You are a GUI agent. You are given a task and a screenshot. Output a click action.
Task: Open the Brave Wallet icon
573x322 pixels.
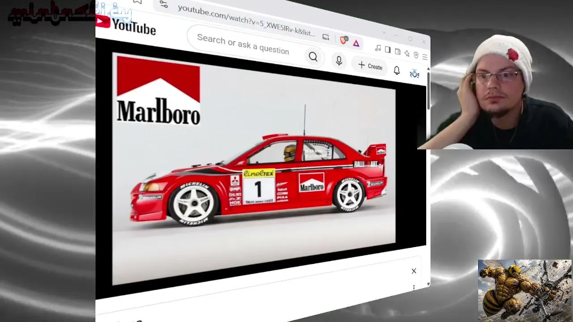398,52
